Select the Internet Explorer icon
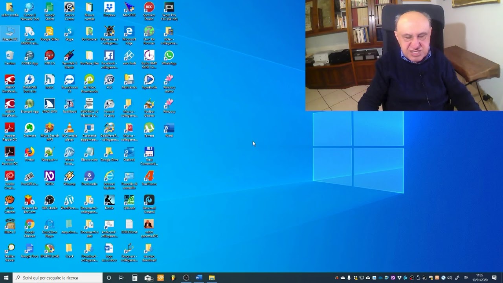 pos(109,180)
